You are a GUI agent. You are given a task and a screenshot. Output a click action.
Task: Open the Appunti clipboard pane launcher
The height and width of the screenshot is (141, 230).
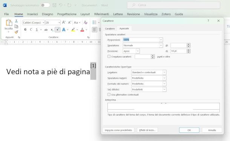click(x=19, y=37)
